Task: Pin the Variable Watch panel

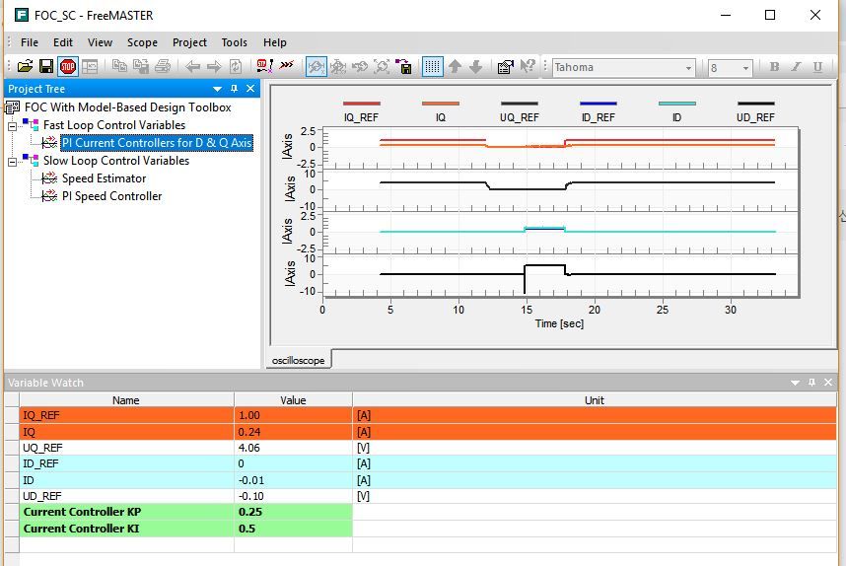Action: 811,383
